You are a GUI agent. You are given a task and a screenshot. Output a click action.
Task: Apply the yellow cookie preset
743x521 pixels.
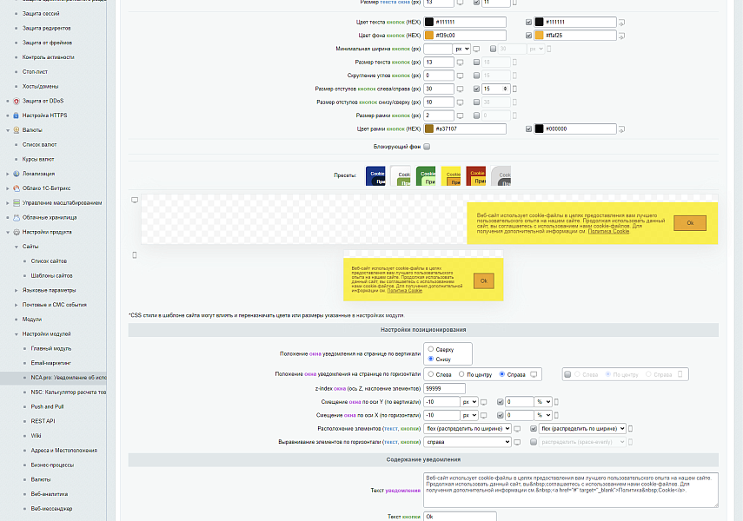click(451, 175)
